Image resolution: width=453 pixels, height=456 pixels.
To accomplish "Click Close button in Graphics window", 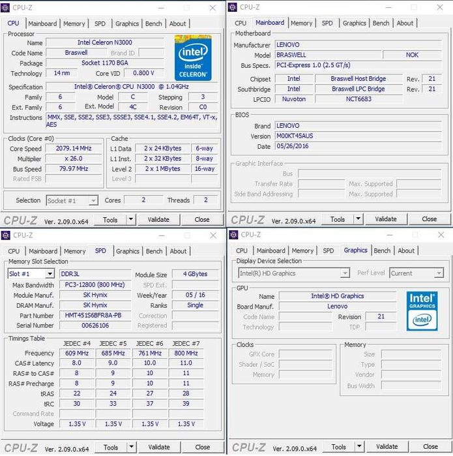I will point(430,446).
